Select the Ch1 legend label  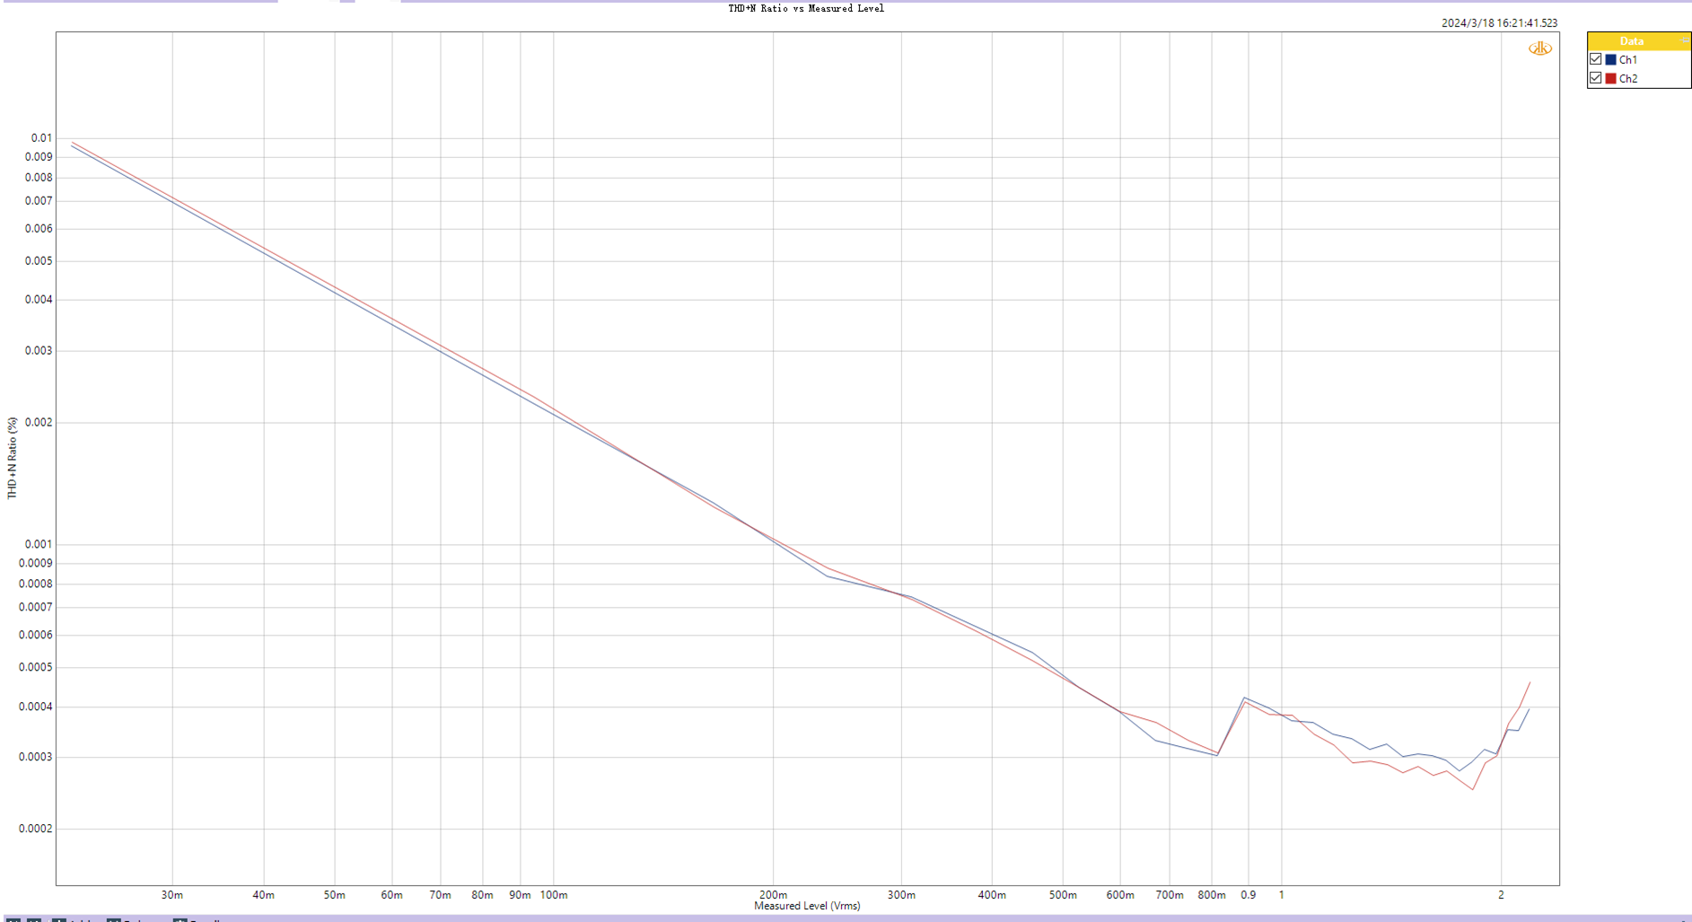pyautogui.click(x=1627, y=60)
